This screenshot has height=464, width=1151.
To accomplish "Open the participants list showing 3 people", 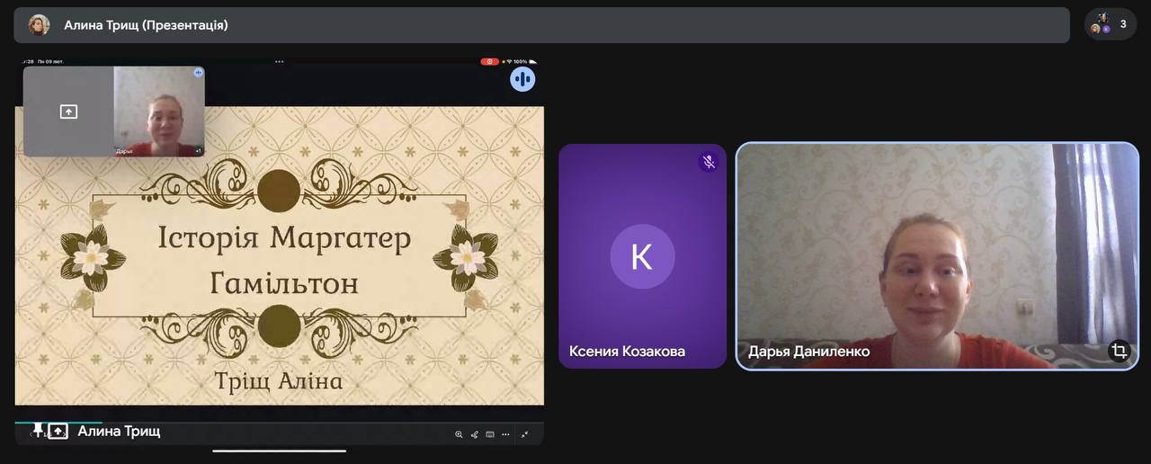I will [1110, 24].
